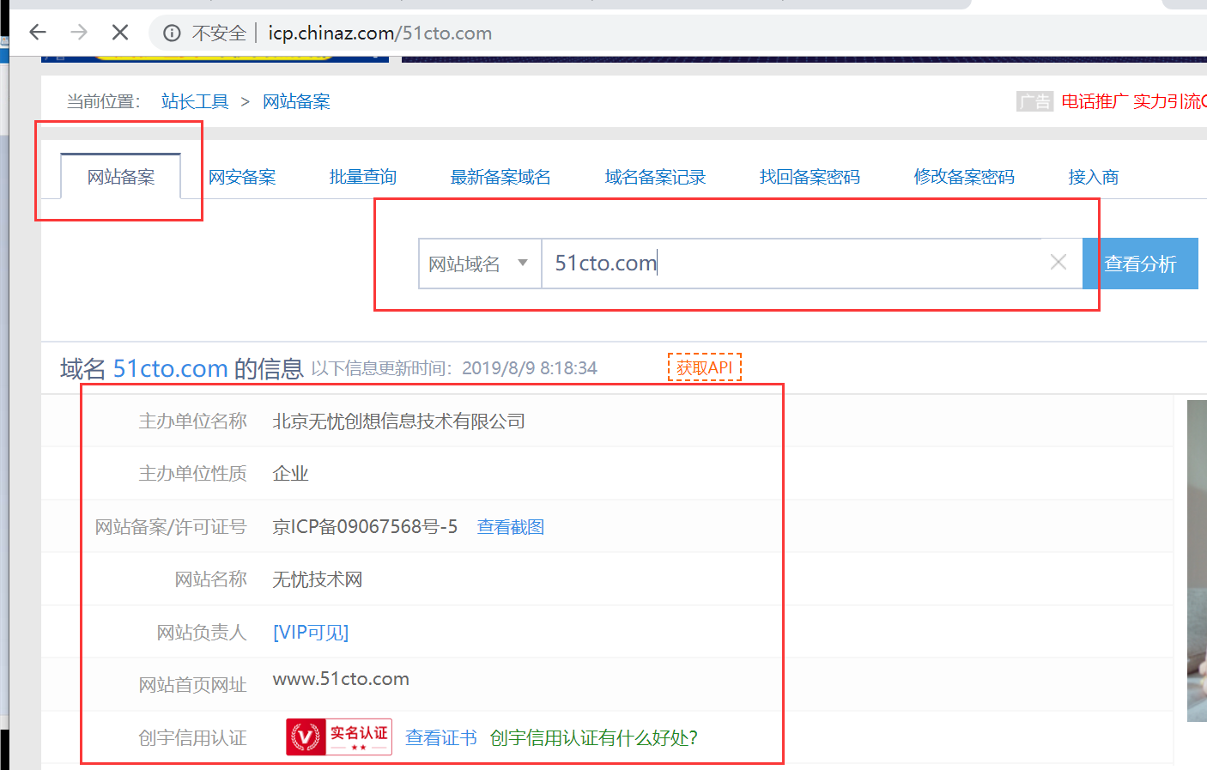Screen dimensions: 1207x770
Task: Click the update time 2019/8/9 8:18:34
Action: click(530, 368)
